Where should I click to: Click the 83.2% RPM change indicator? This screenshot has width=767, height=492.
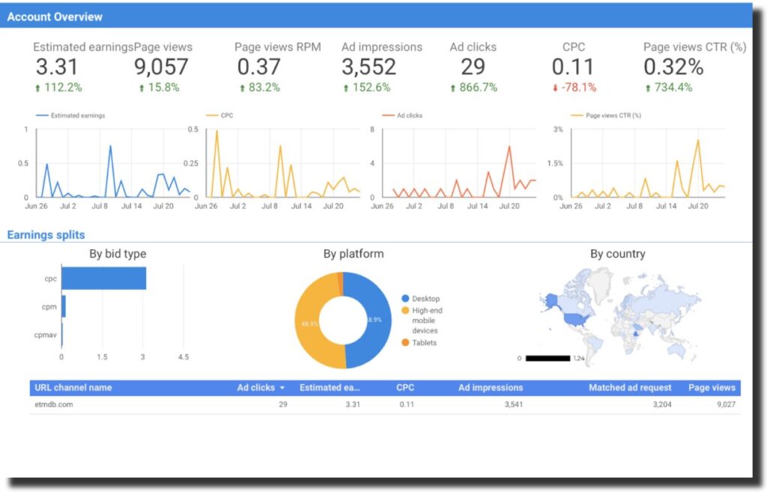click(x=260, y=88)
